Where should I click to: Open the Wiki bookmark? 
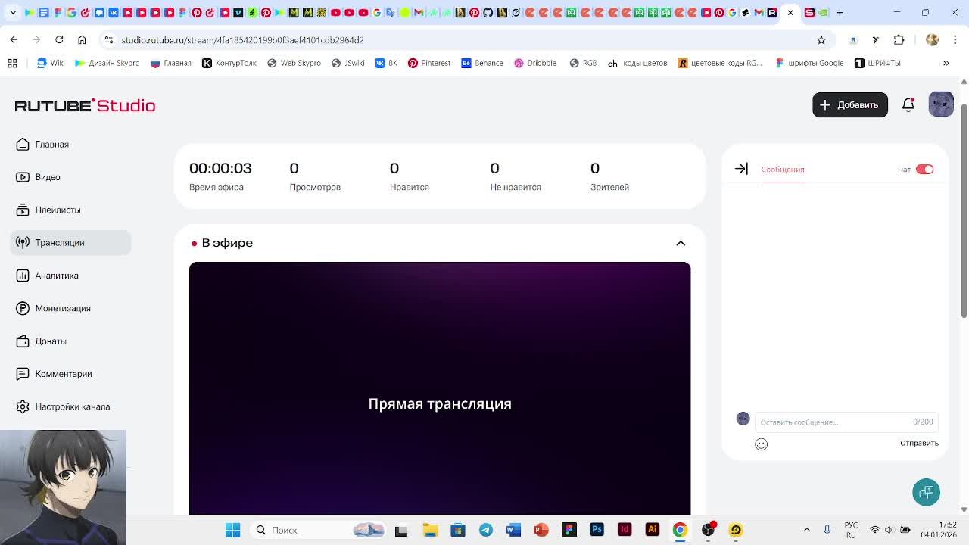click(51, 63)
